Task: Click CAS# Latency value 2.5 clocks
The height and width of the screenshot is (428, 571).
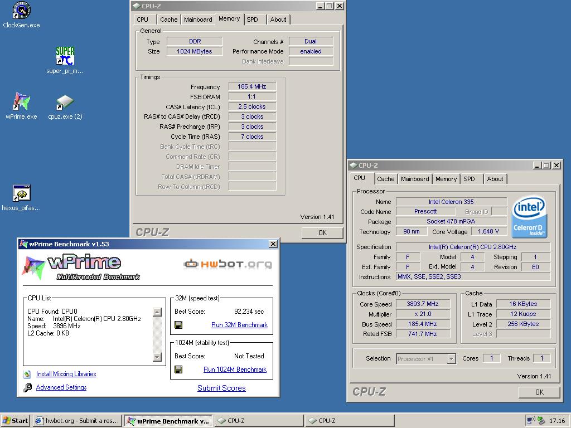Action: (x=252, y=106)
